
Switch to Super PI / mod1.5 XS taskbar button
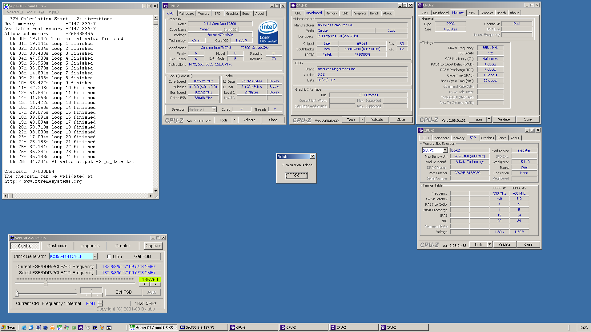pos(153,328)
